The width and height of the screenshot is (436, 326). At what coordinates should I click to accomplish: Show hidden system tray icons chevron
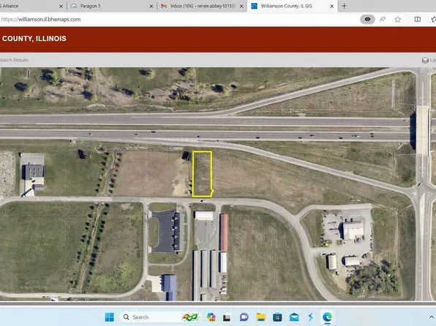coord(432,317)
